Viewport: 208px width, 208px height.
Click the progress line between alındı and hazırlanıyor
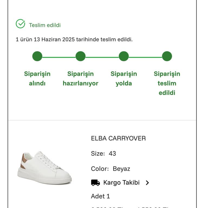pos(59,57)
